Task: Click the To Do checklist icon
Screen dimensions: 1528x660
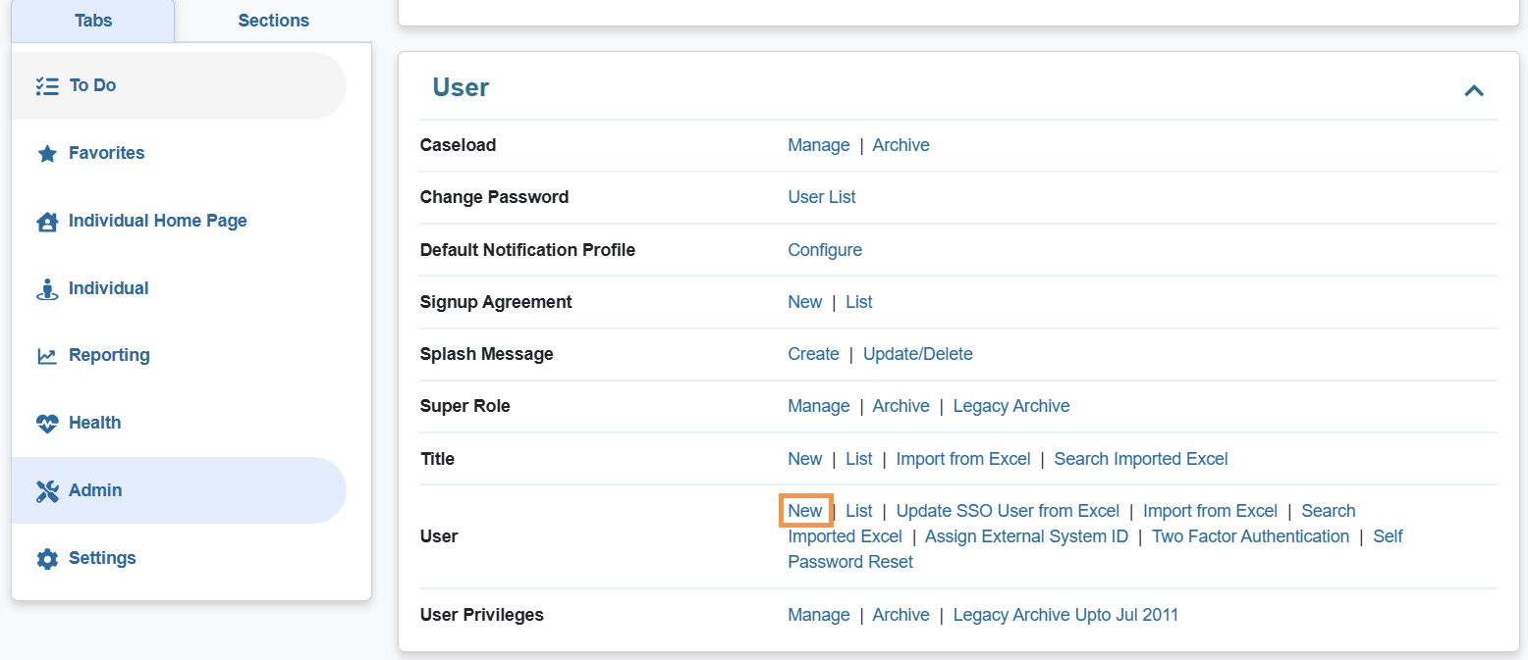Action: [47, 86]
